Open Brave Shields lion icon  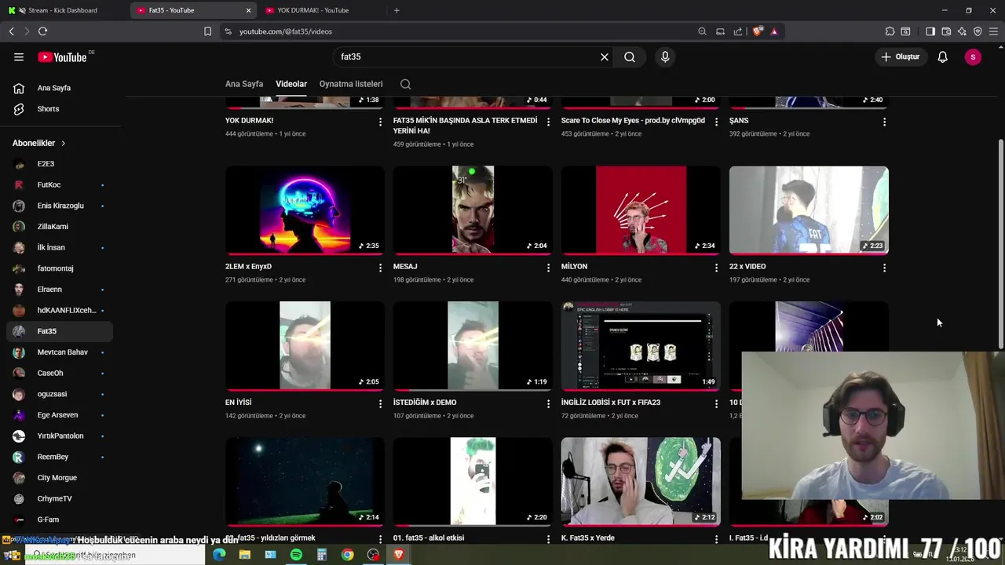point(757,31)
